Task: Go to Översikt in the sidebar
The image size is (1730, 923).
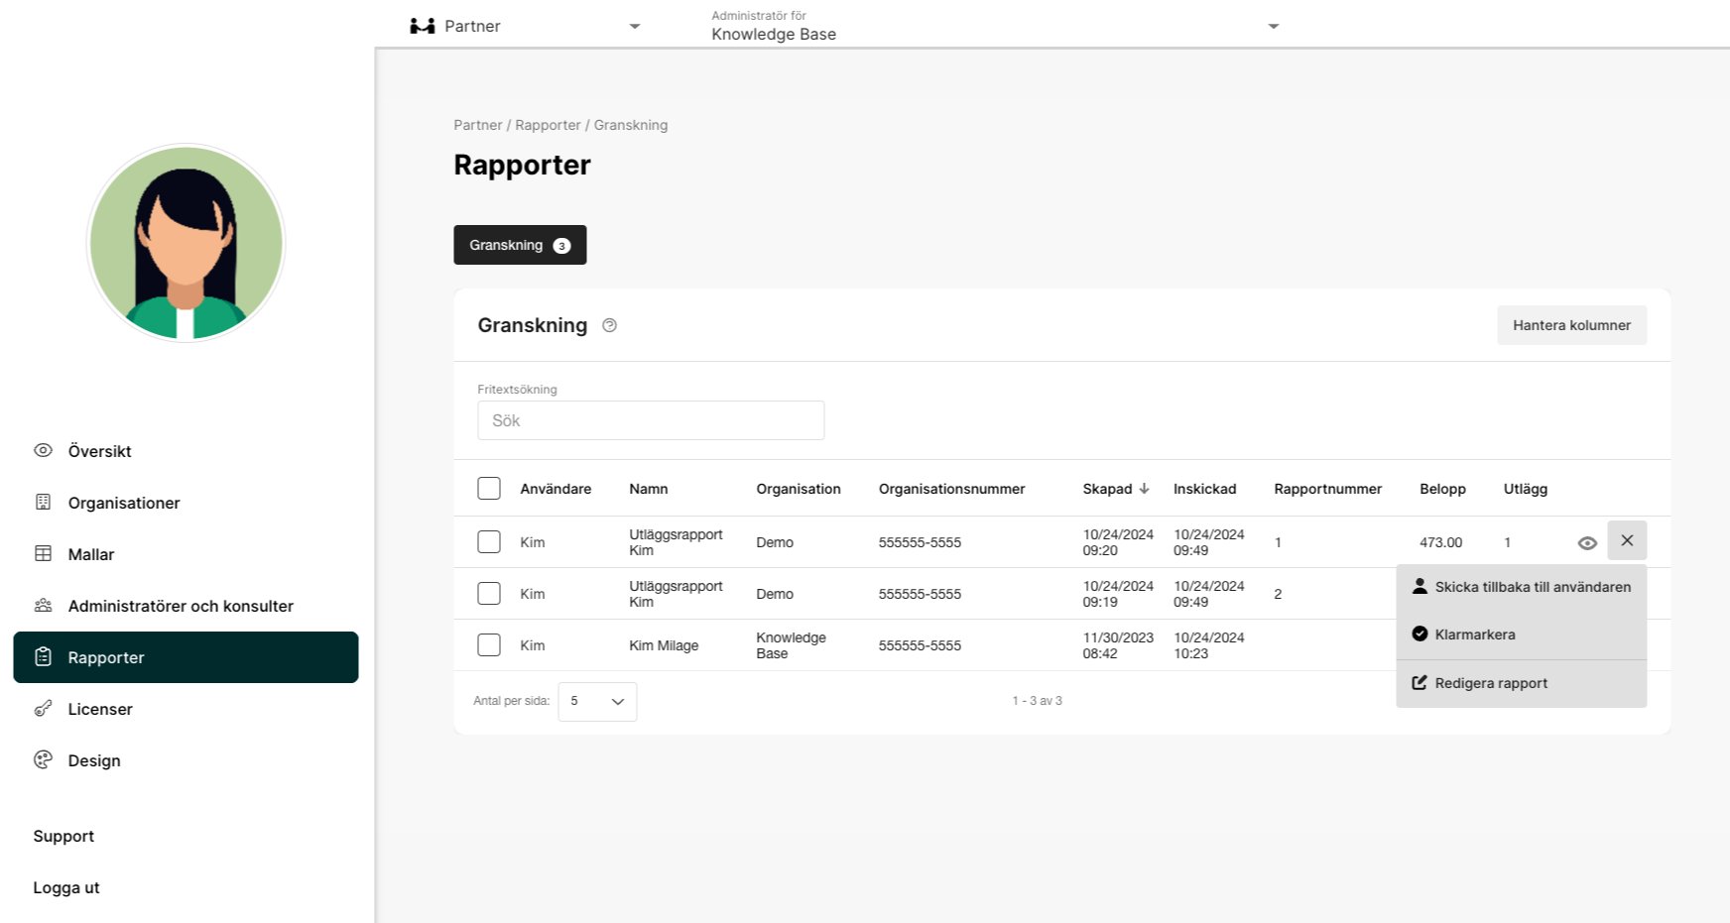Action: pyautogui.click(x=185, y=451)
